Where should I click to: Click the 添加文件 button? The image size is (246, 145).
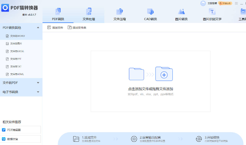55,28
